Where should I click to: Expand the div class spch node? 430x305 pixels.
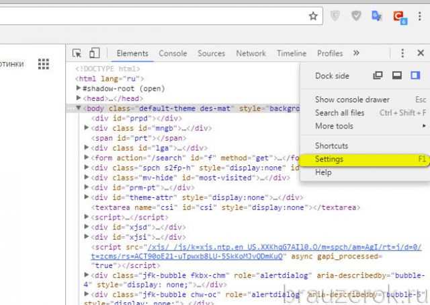pos(87,167)
